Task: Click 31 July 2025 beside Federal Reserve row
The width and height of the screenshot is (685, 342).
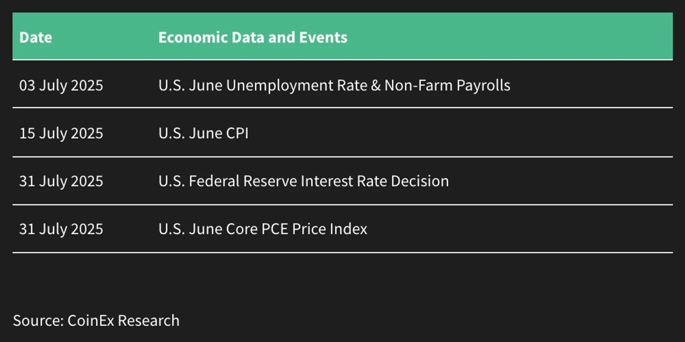Action: 61,181
